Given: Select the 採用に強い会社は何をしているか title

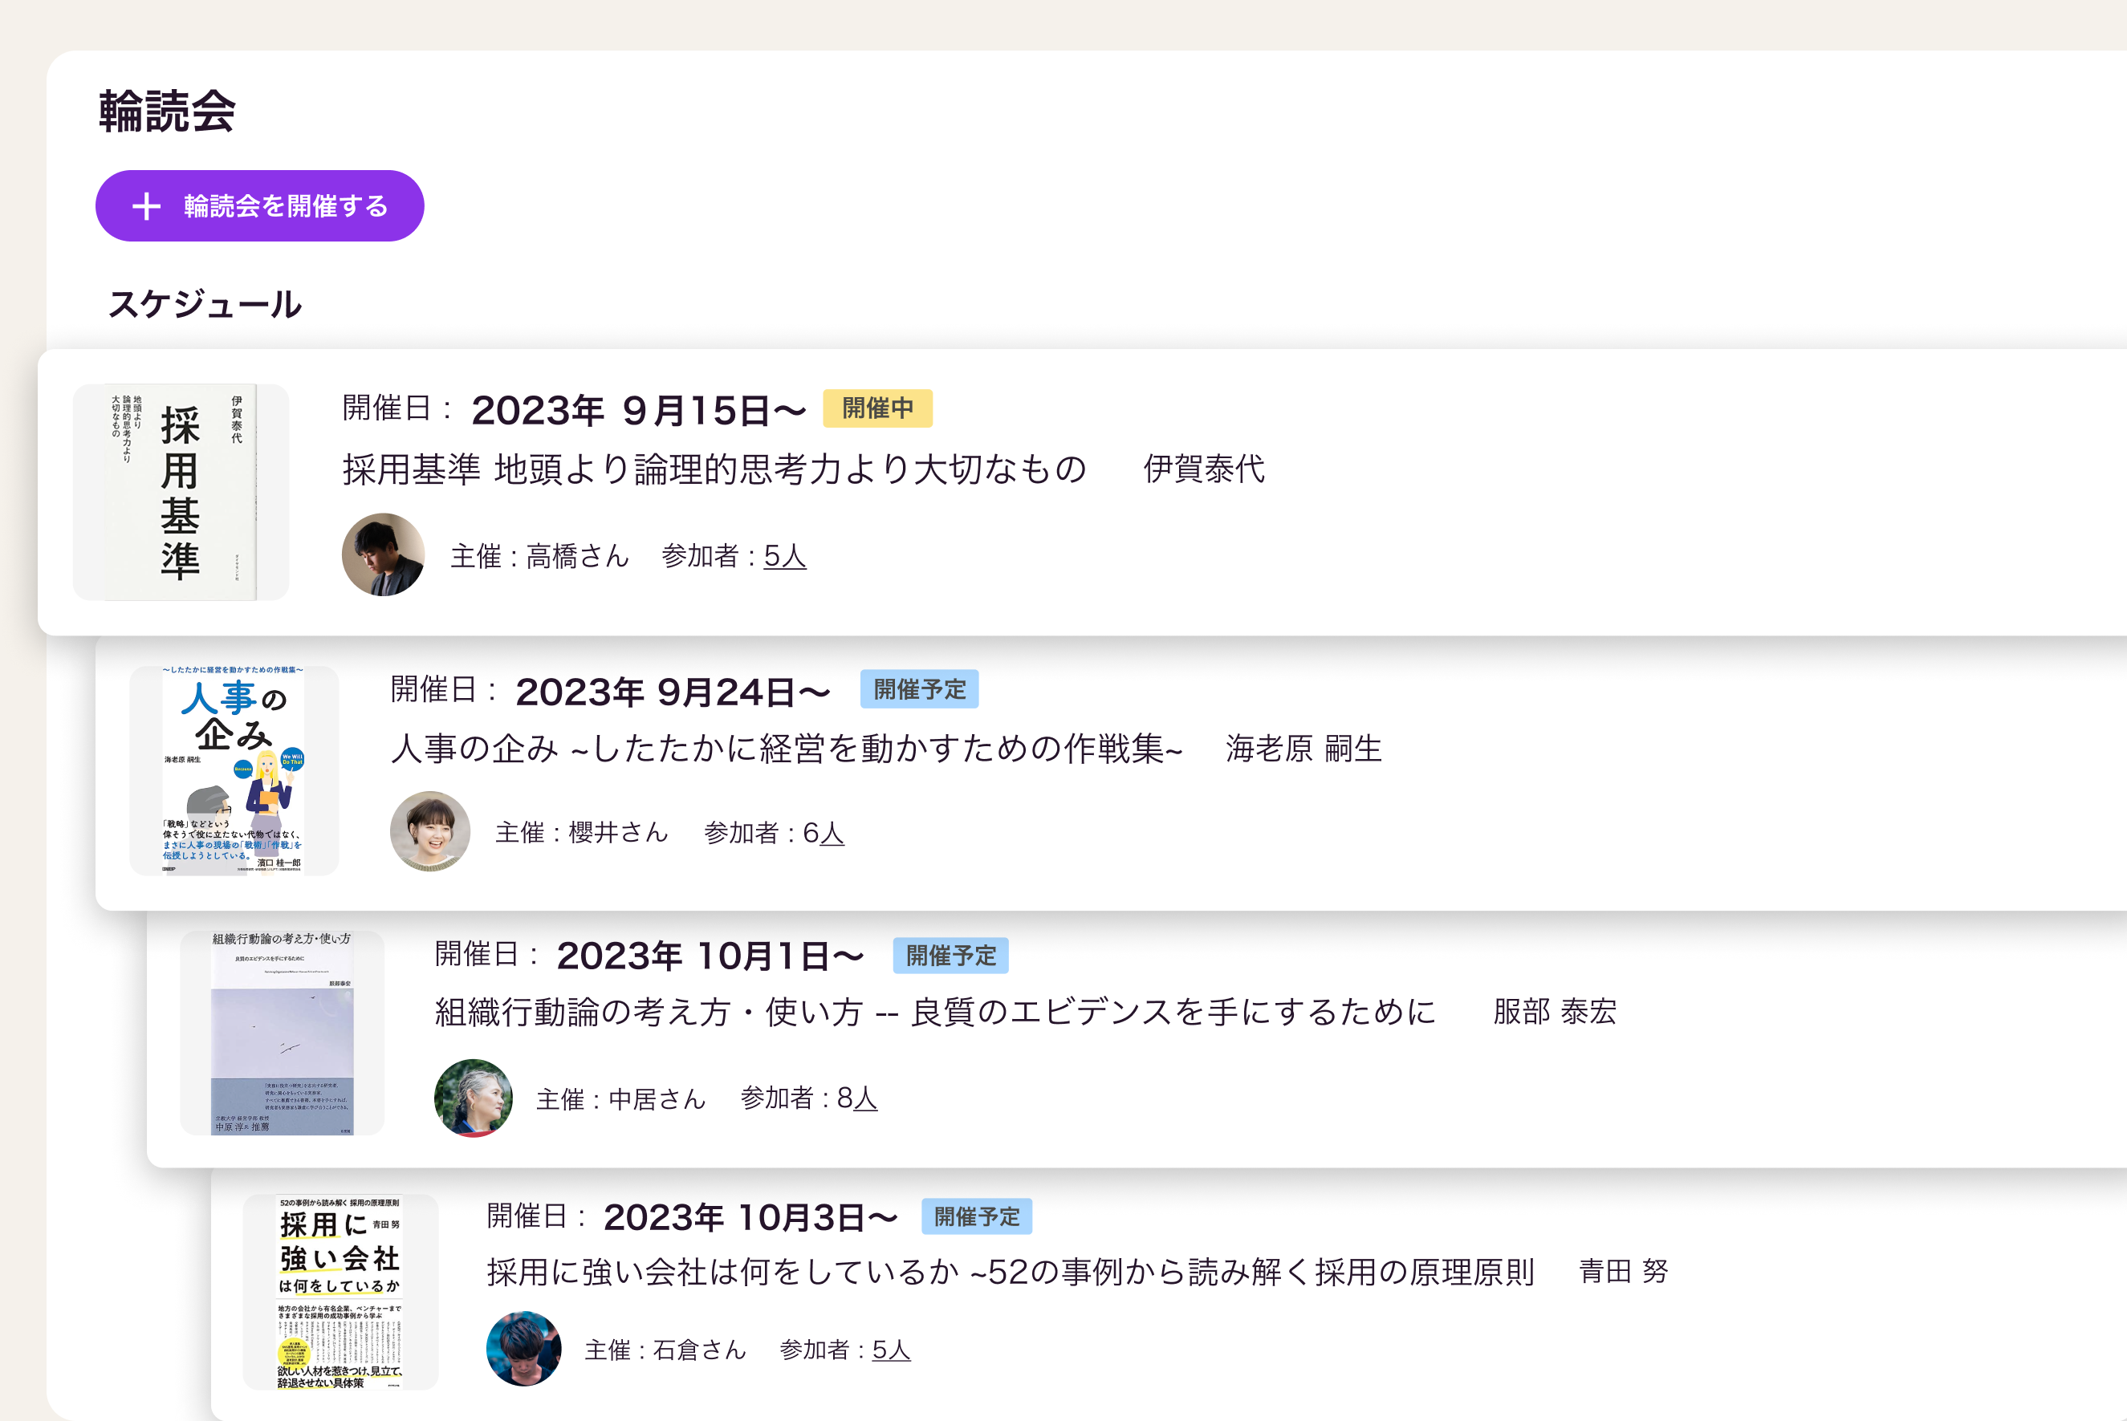Looking at the screenshot, I should [1009, 1272].
